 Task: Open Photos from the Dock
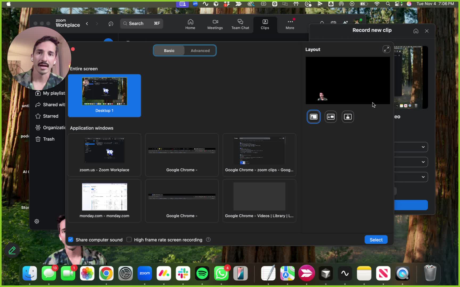(x=87, y=273)
